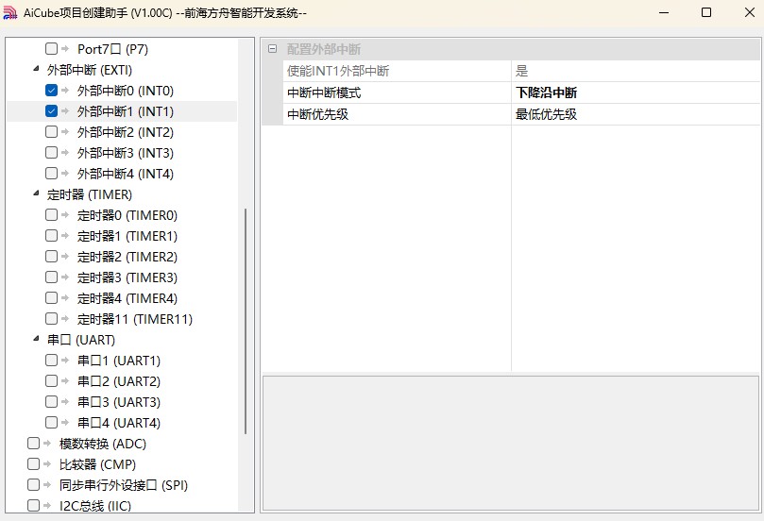Enable the 外部中断4 (INT4) checkbox
The width and height of the screenshot is (764, 521).
tap(51, 174)
